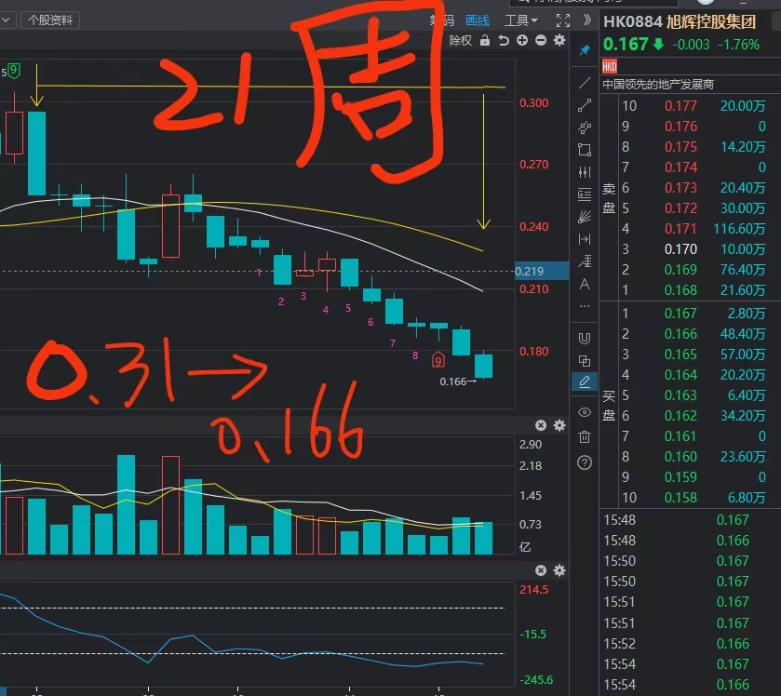Click sell volume 116.60万
This screenshot has height=696, width=781.
point(740,229)
